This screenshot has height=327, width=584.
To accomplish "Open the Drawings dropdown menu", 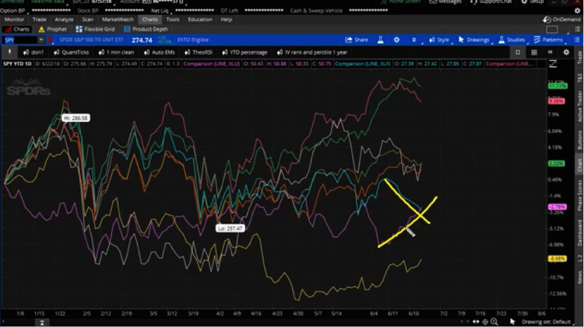I will (474, 40).
